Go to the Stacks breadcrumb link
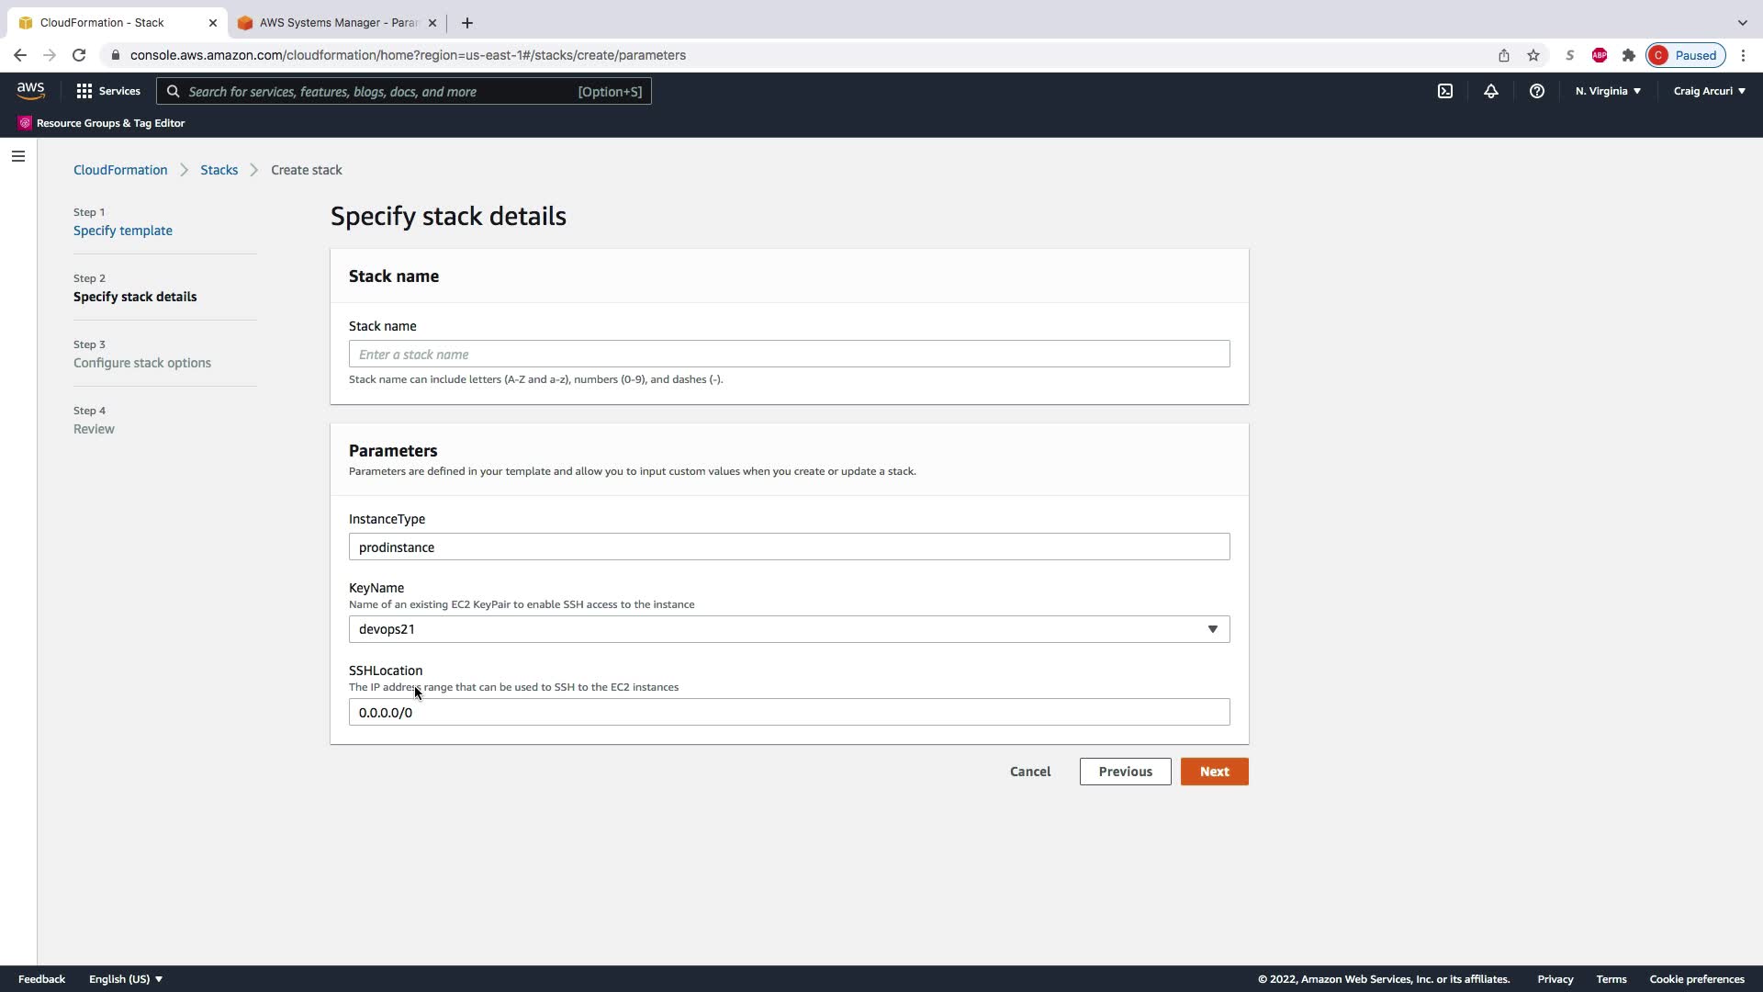 (219, 170)
